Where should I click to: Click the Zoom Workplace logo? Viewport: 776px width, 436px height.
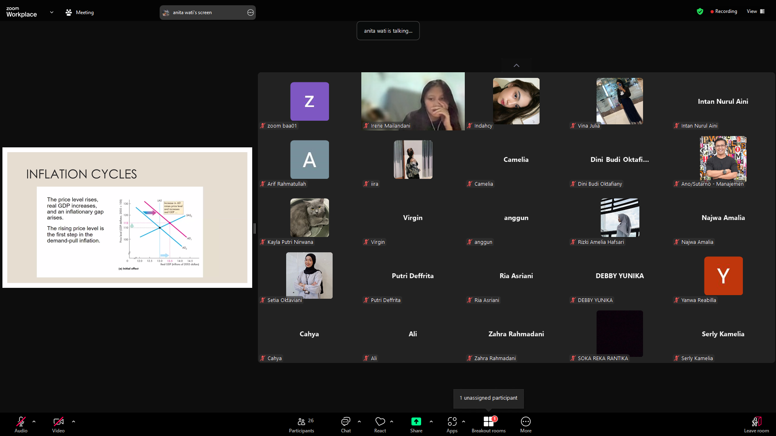21,12
